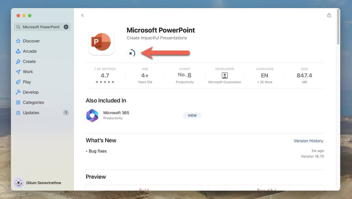Click the green full-screen window button
The image size is (352, 199).
pyautogui.click(x=30, y=15)
